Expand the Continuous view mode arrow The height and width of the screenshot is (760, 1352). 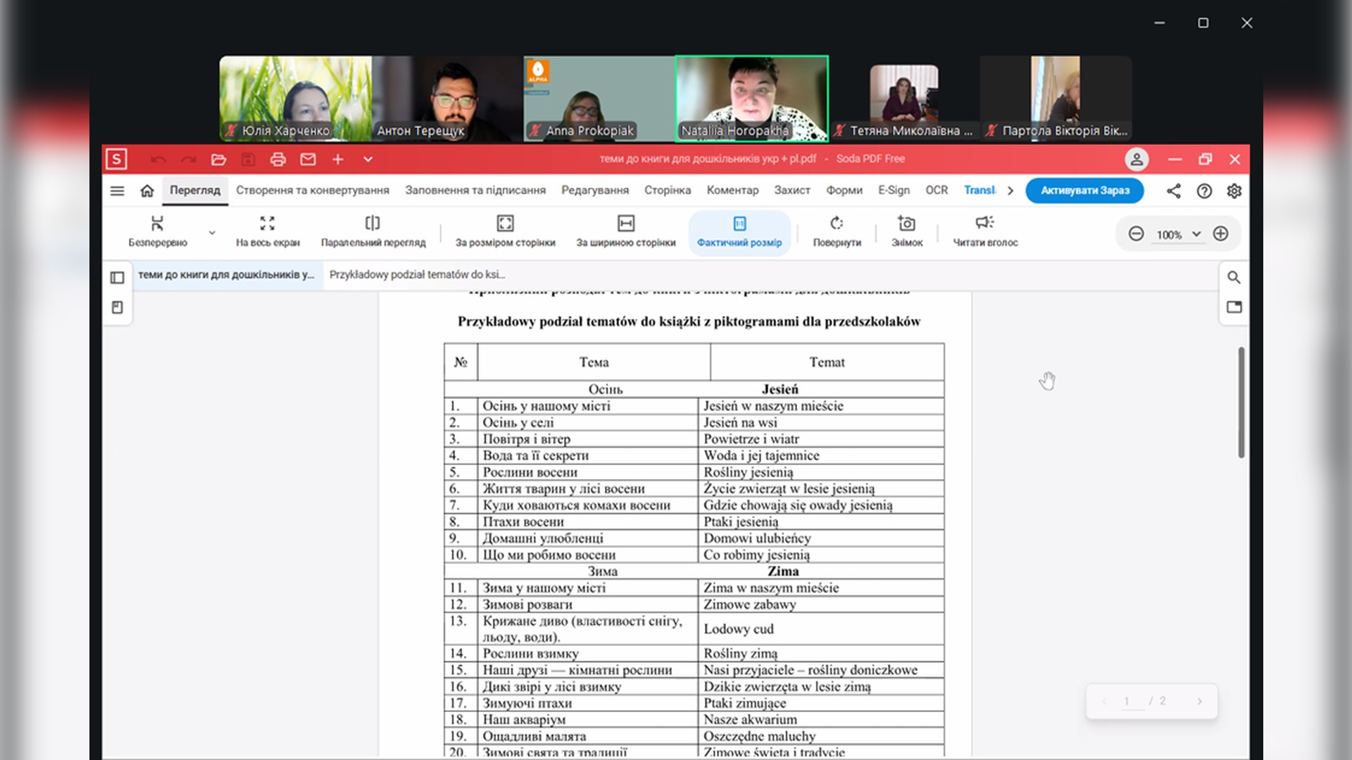212,232
